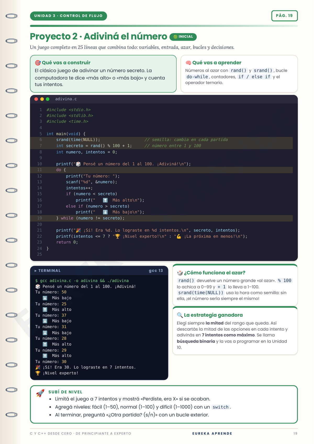Viewport: 314px width, 444px height.
Task: Click the PÁG. 19 page badge
Action: click(284, 16)
